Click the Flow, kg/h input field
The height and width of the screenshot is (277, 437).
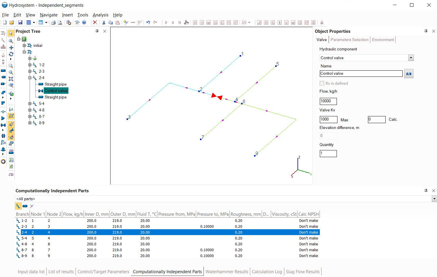point(328,101)
